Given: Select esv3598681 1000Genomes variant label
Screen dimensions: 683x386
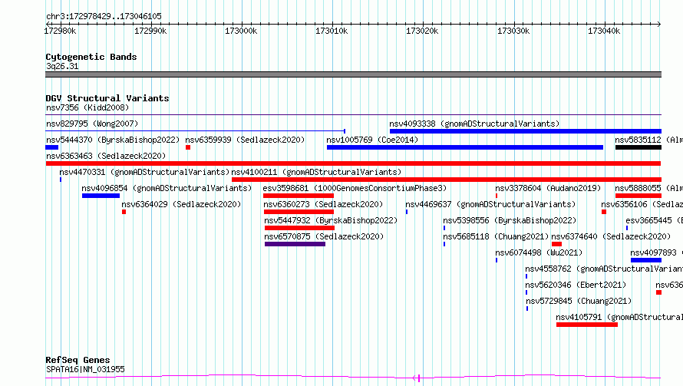Looking at the screenshot, I should [355, 188].
